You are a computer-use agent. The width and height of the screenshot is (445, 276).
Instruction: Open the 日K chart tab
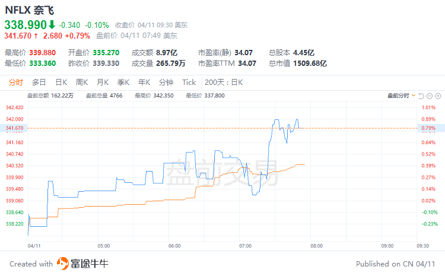[61, 83]
